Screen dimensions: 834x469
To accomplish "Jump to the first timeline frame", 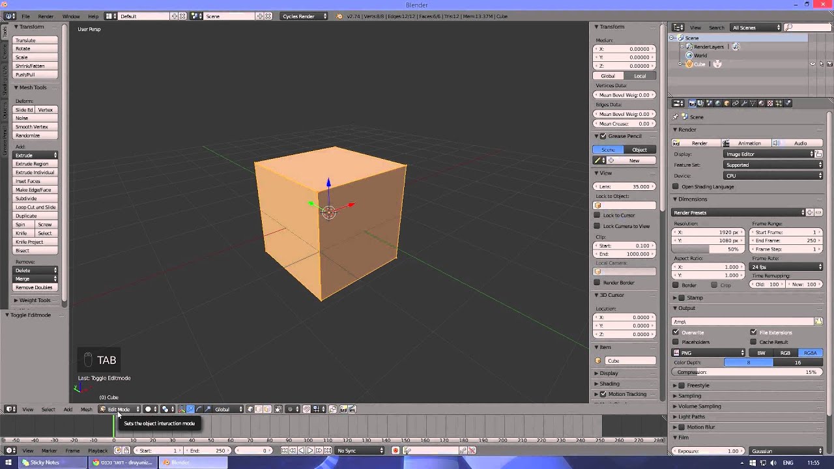I will pyautogui.click(x=285, y=451).
